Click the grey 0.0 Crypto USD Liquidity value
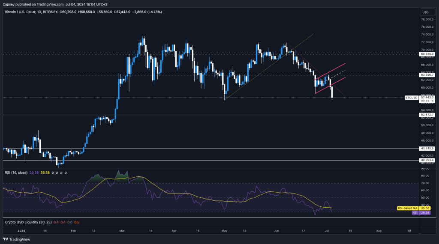The image size is (439, 244). click(70, 222)
